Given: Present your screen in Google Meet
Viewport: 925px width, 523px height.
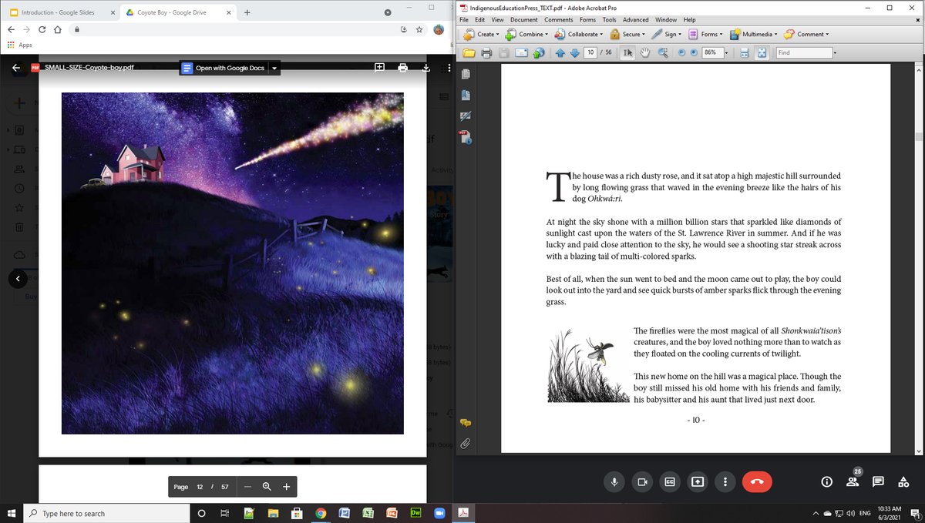Looking at the screenshot, I should coord(698,481).
